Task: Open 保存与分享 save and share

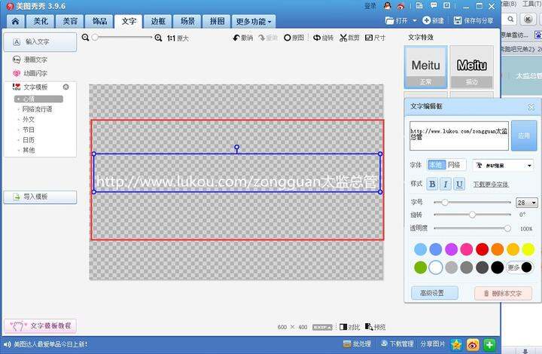Action: point(473,20)
